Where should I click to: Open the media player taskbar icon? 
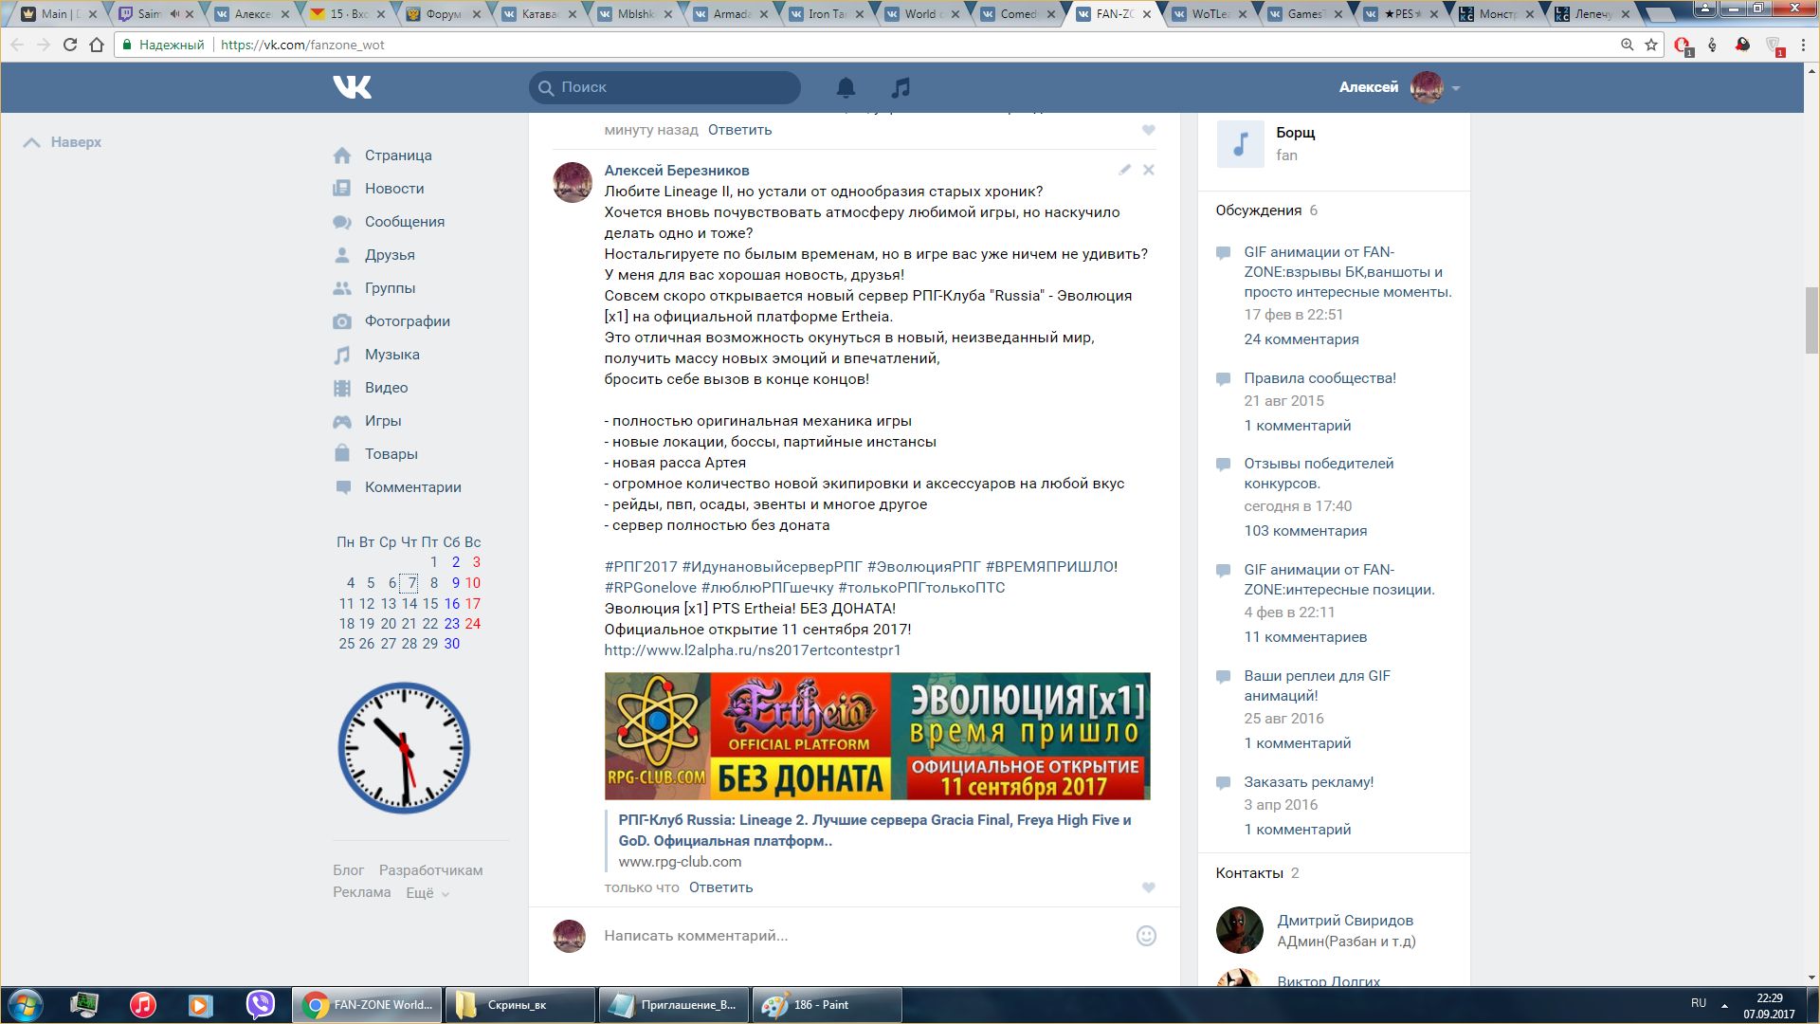click(200, 1005)
